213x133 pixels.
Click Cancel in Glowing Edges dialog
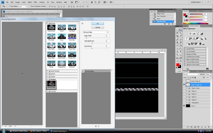click(98, 27)
